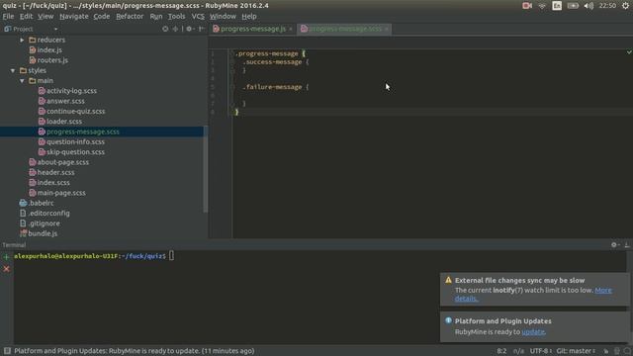This screenshot has width=633, height=356.
Task: Close terminal session with red X
Action: pyautogui.click(x=7, y=269)
